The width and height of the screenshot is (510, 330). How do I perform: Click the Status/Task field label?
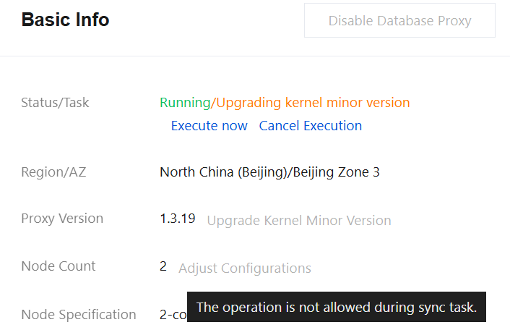point(56,103)
